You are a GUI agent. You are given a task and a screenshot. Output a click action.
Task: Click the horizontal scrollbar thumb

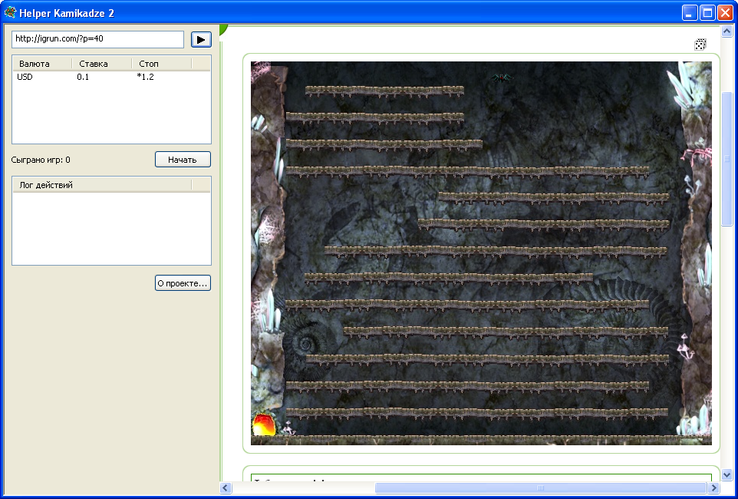coord(540,487)
